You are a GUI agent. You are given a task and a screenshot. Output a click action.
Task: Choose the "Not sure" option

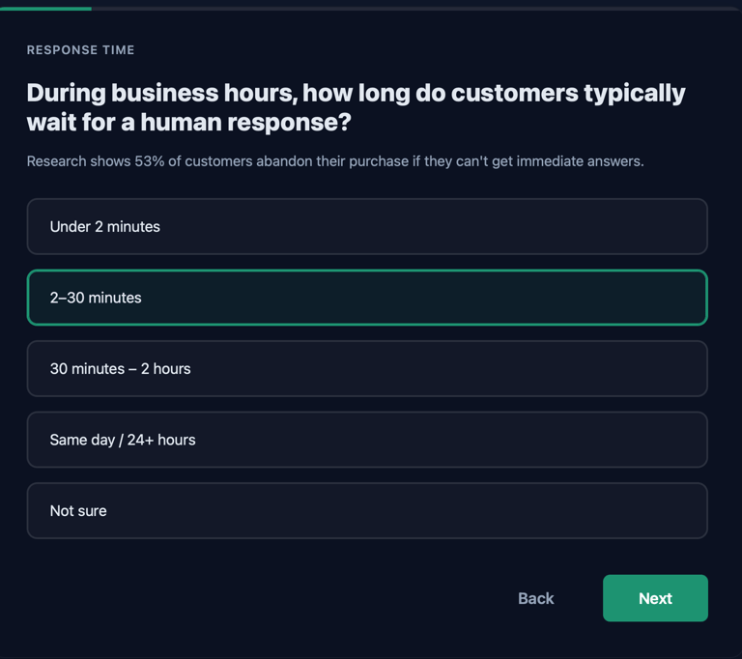367,510
